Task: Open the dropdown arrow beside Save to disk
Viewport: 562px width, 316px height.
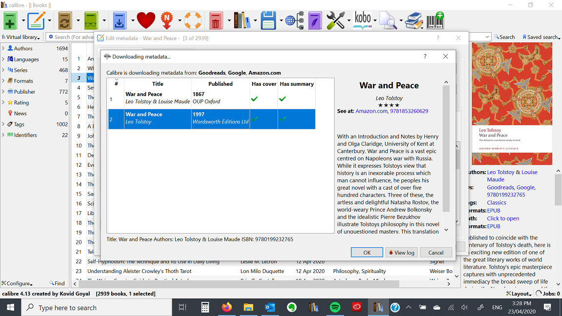Action: (x=281, y=21)
